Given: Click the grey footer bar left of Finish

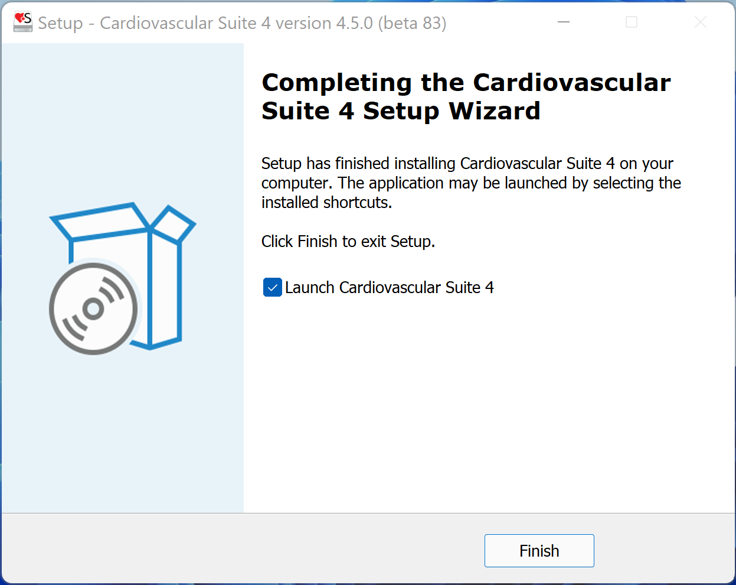Looking at the screenshot, I should 236,550.
